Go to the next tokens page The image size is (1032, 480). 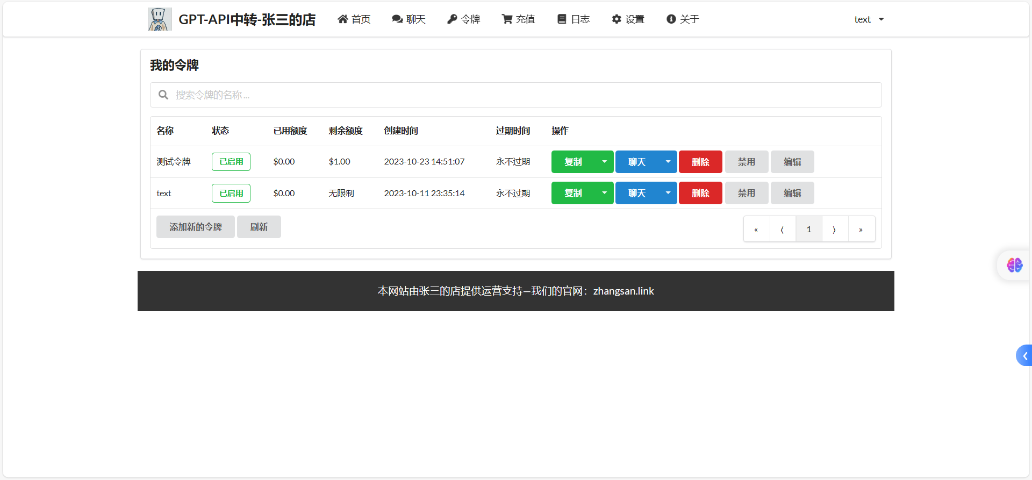(x=835, y=229)
